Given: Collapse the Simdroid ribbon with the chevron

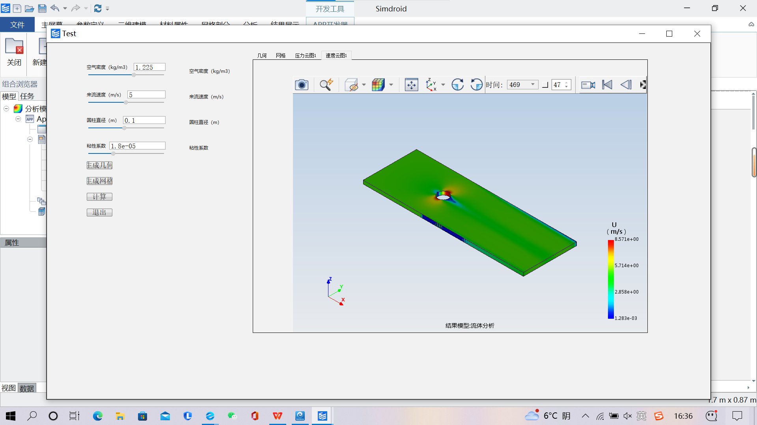Looking at the screenshot, I should pyautogui.click(x=751, y=24).
